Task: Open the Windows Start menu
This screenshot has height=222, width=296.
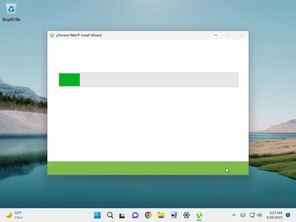Action: coord(97,215)
